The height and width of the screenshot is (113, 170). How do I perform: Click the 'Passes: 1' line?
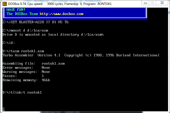point(23,76)
